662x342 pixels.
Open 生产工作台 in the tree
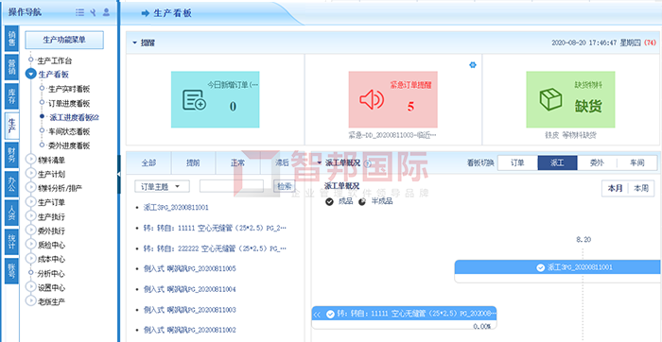click(55, 60)
